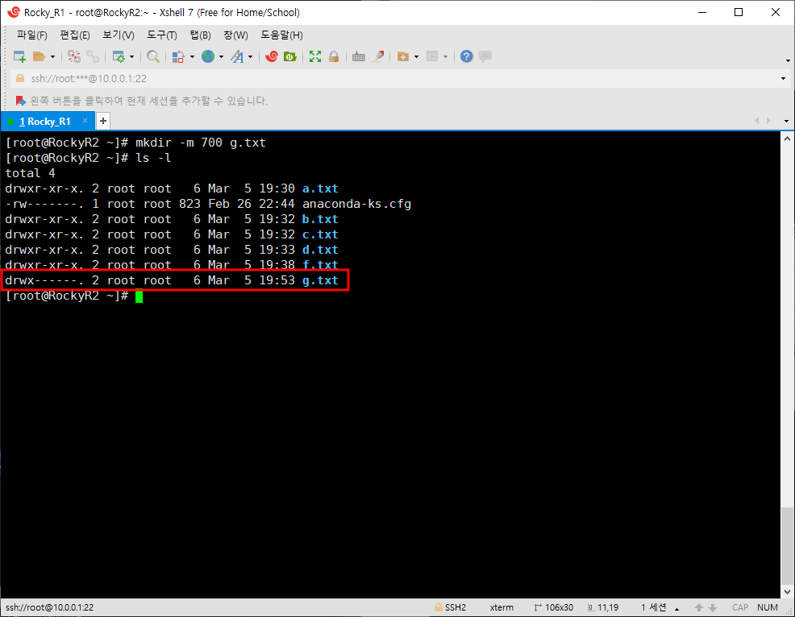Image resolution: width=795 pixels, height=617 pixels.
Task: Click the NUM indicator in the status bar
Action: pos(767,607)
